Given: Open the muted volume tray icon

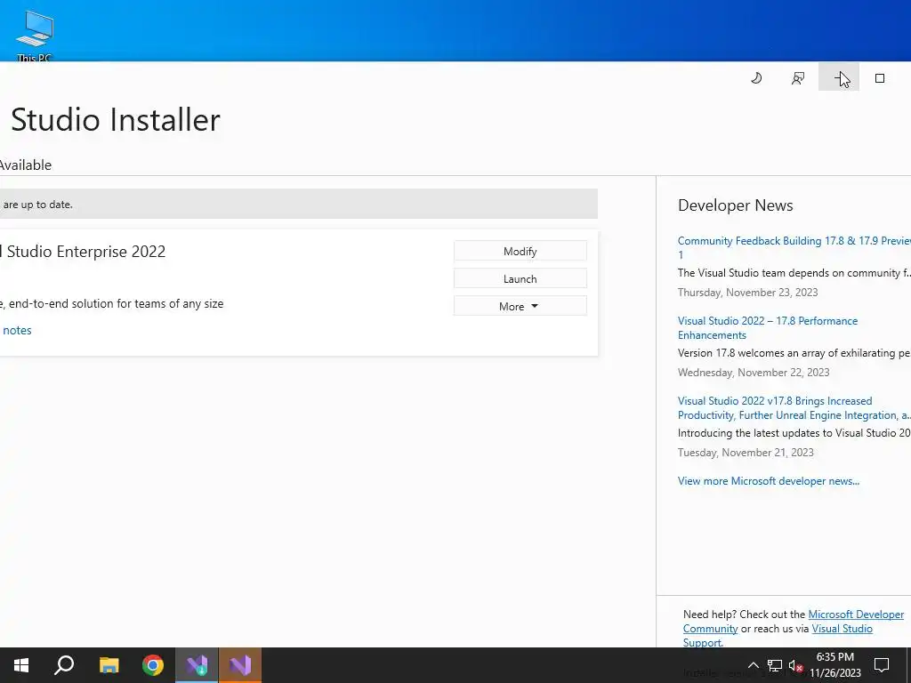Looking at the screenshot, I should click(795, 665).
